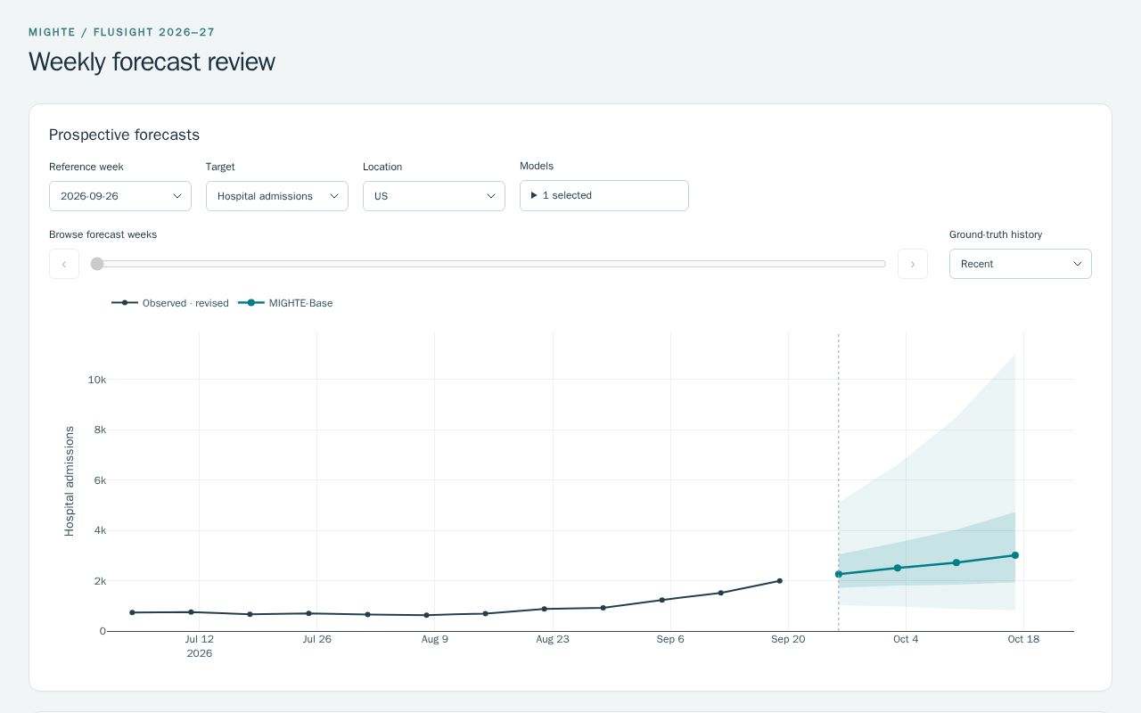Open the Ground-truth history dropdown
The image size is (1141, 713).
[1021, 264]
